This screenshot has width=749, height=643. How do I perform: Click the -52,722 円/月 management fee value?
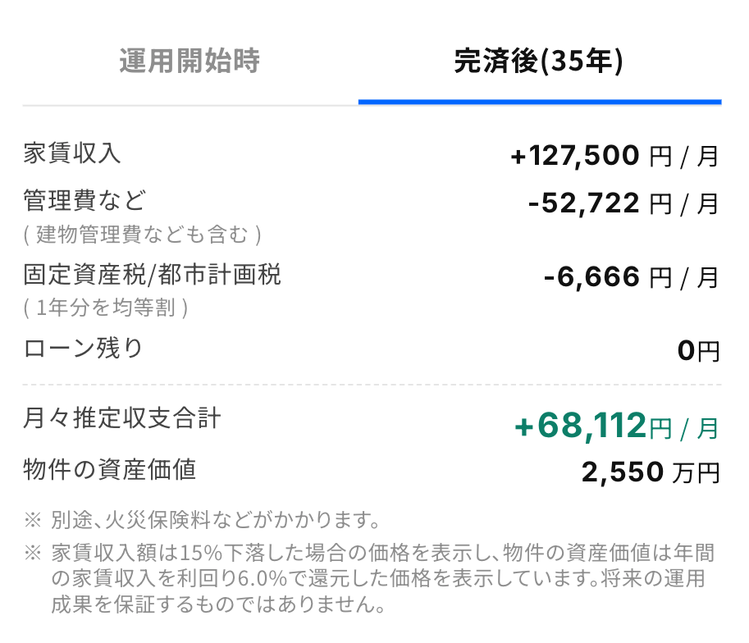pyautogui.click(x=623, y=203)
